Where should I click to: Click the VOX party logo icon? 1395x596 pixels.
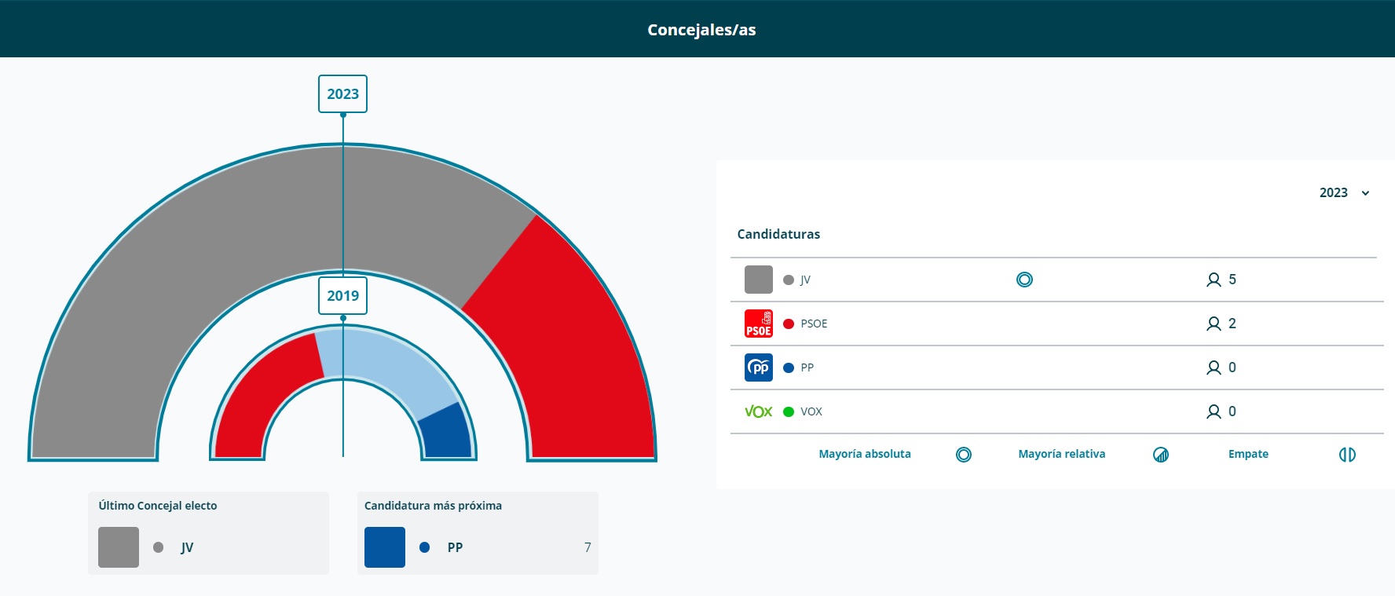[x=758, y=411]
